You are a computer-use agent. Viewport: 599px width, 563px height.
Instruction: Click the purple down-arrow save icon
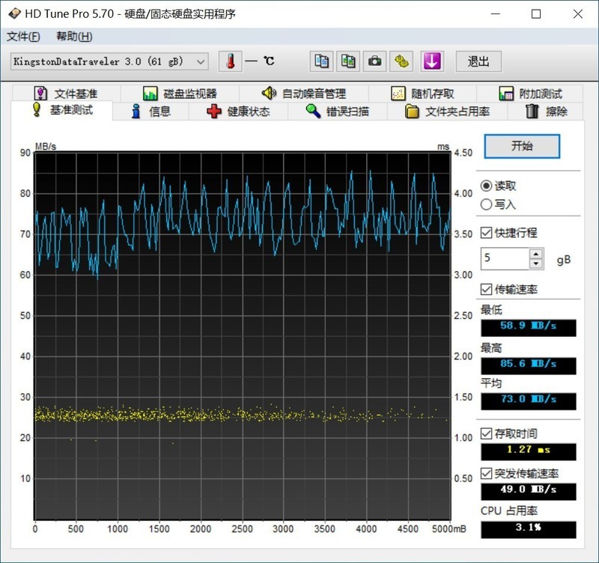(x=432, y=61)
